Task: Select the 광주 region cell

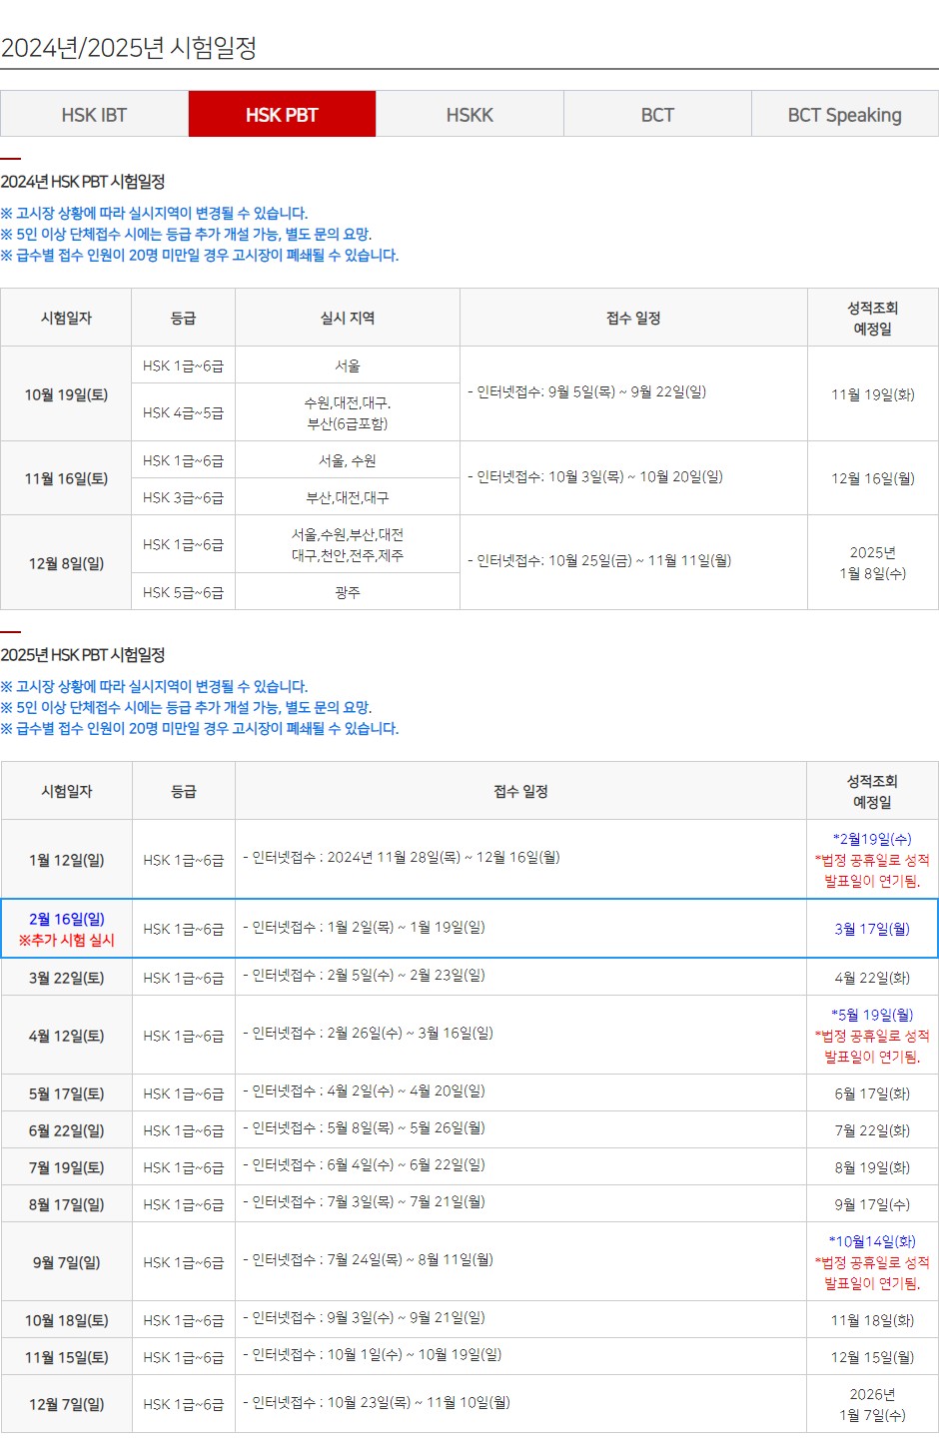Action: point(347,591)
